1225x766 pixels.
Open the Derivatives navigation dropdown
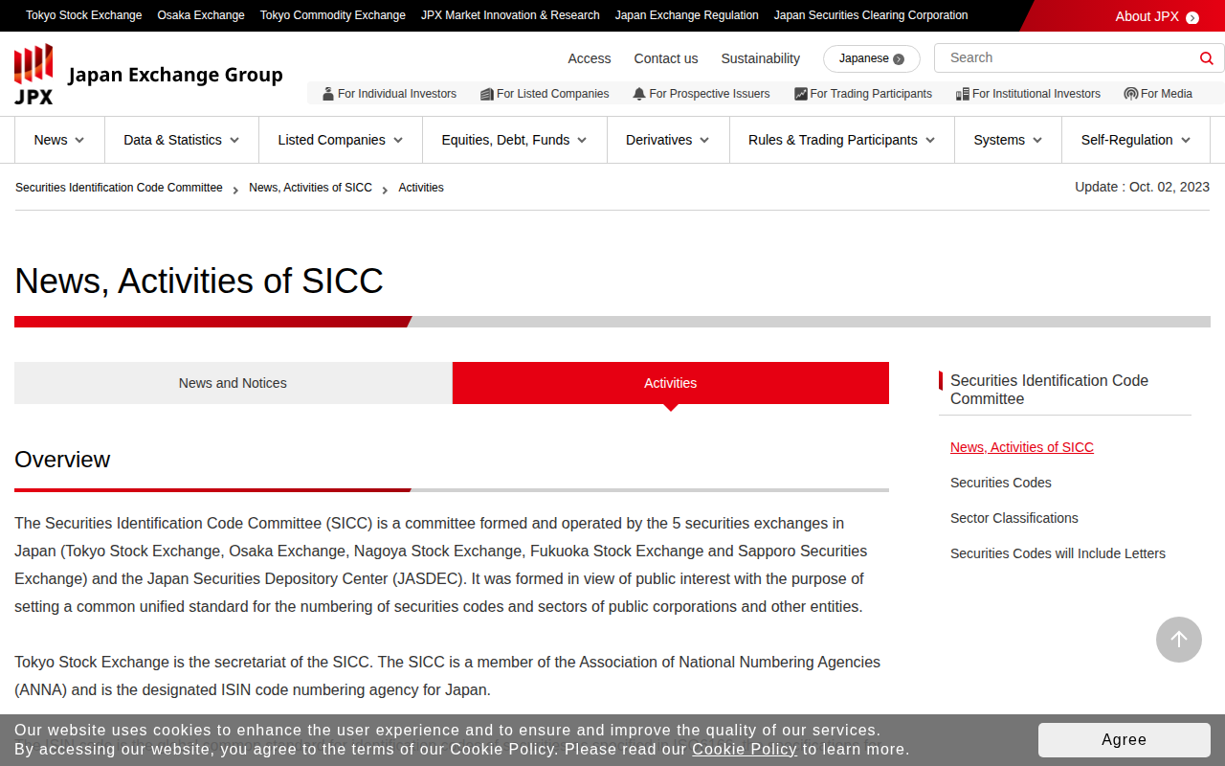coord(667,140)
